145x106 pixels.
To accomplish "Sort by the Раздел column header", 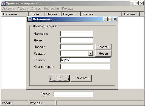I will click(71, 14).
